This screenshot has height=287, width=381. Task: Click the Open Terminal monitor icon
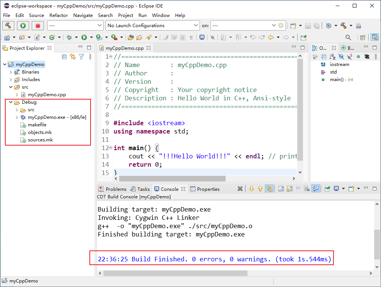(x=202, y=37)
